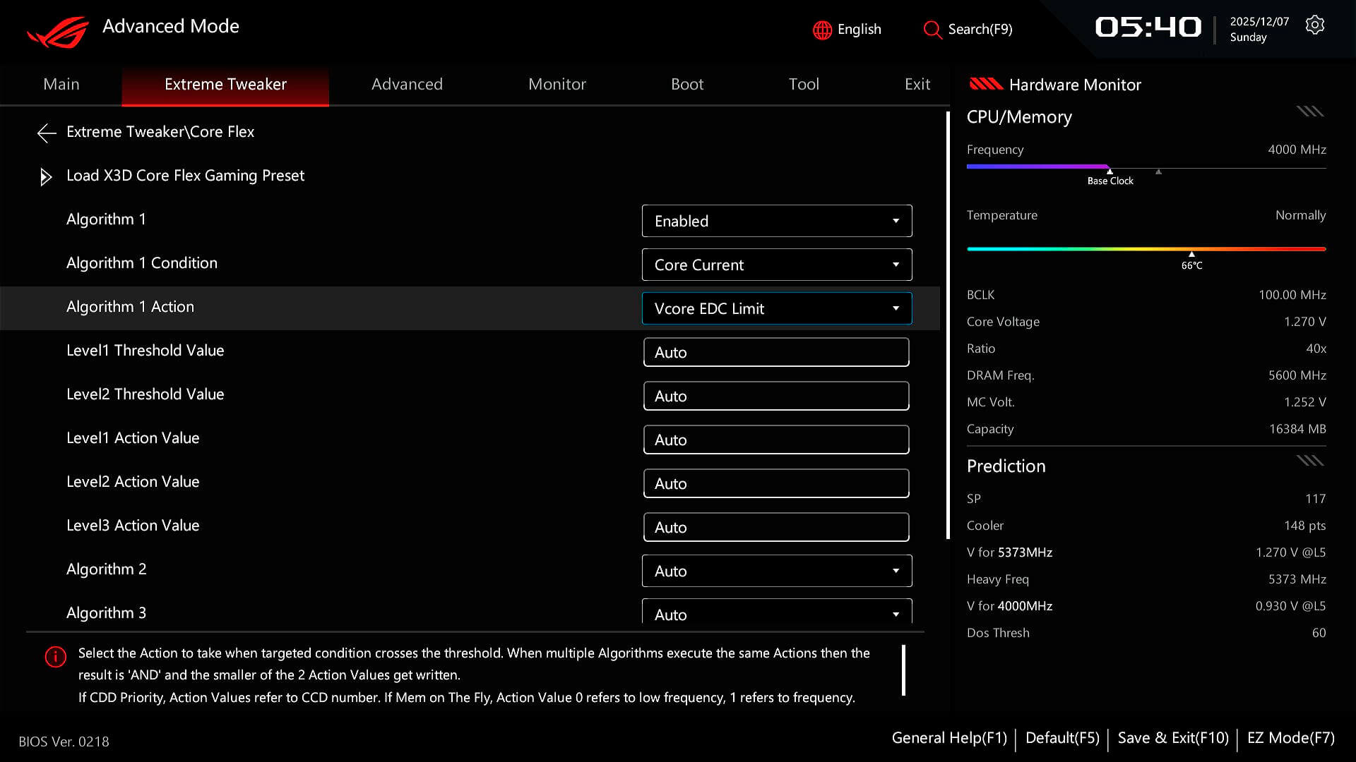Open the Algorithm 1 Action dropdown
The width and height of the screenshot is (1356, 762).
[x=777, y=308]
